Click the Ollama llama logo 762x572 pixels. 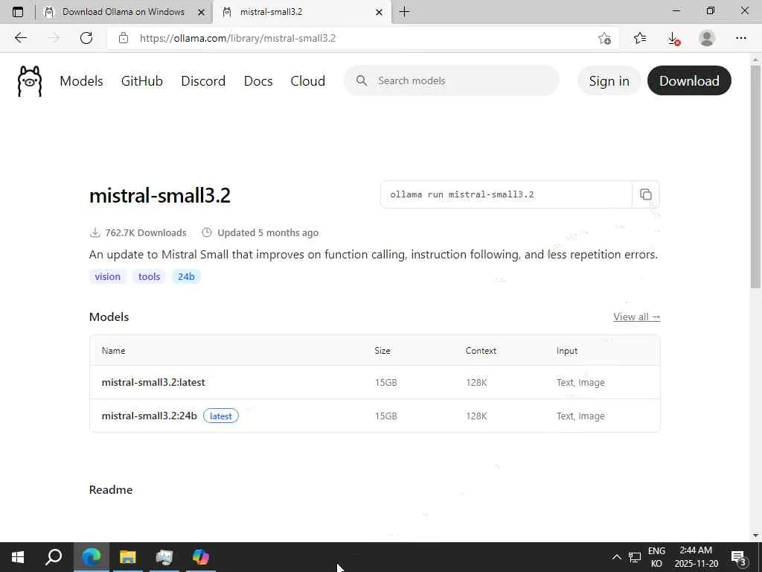click(x=30, y=81)
